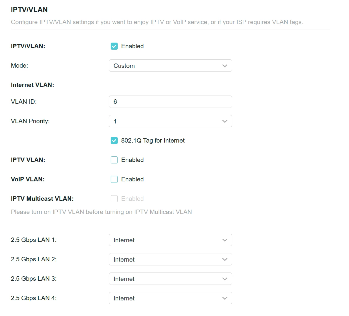349x316 pixels.
Task: Tick the VoIP VLAN Enabled checkbox
Action: click(x=114, y=179)
